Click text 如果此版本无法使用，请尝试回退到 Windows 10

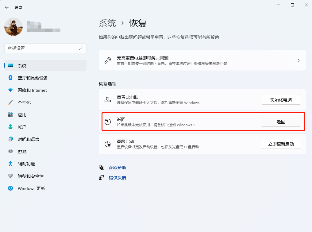(x=156, y=125)
